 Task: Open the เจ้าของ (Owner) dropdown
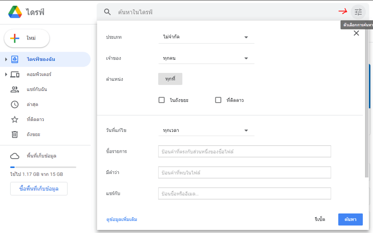[x=206, y=58]
